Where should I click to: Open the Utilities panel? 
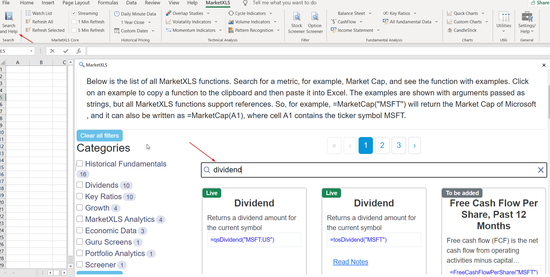pyautogui.click(x=503, y=20)
